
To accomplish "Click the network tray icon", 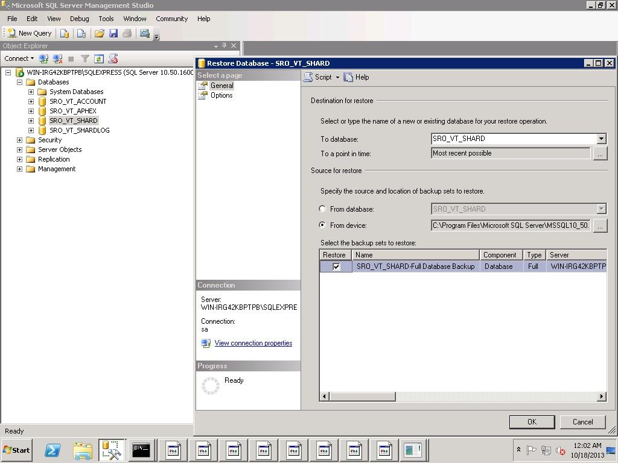I will pos(546,450).
